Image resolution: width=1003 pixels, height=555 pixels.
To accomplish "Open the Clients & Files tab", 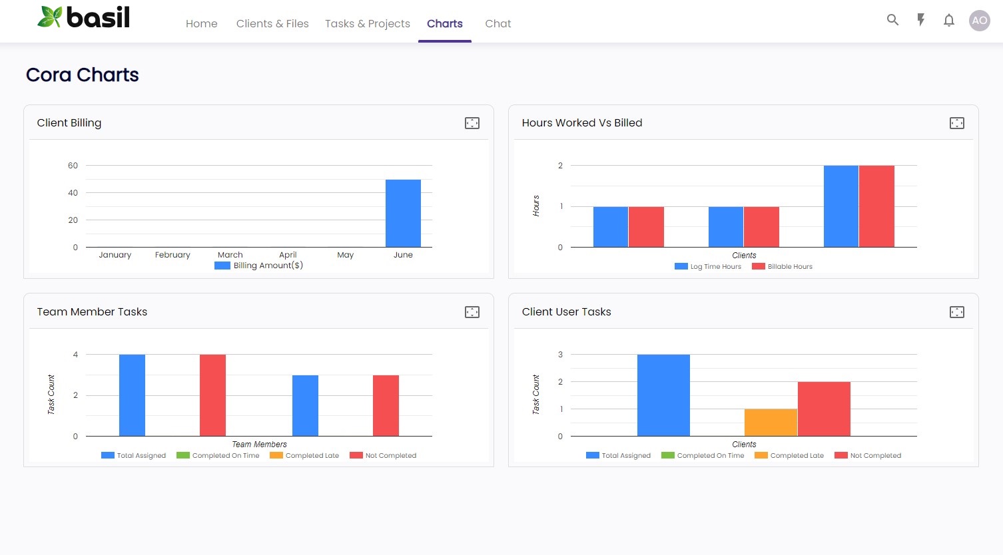I will [x=272, y=24].
